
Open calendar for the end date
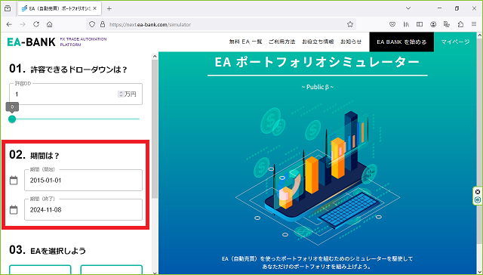[14, 210]
